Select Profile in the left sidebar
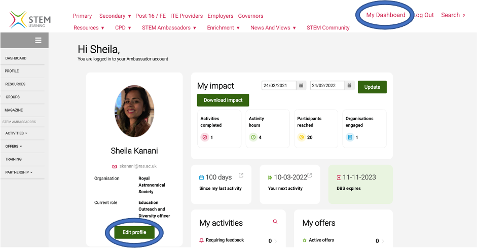This screenshot has width=477, height=248. click(x=12, y=71)
